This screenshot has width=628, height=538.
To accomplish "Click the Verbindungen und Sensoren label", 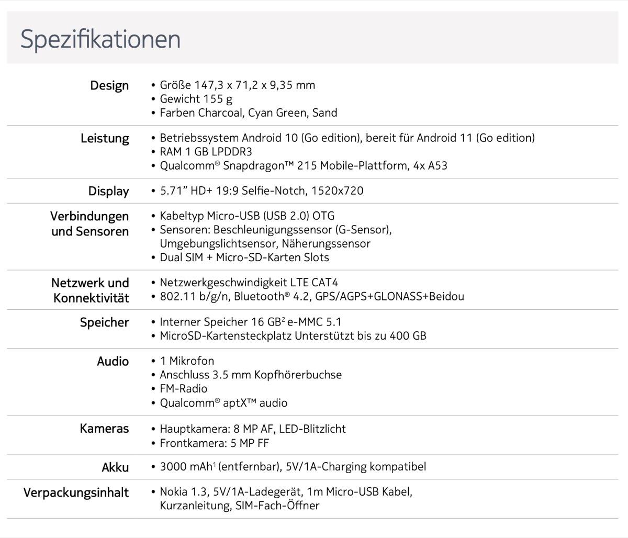I will (89, 223).
